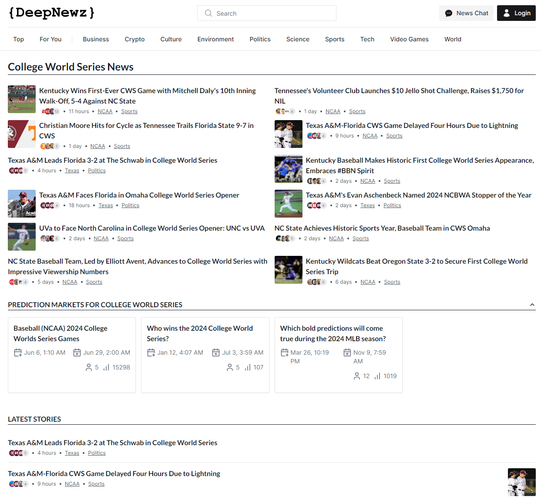The width and height of the screenshot is (541, 500).
Task: Click calendar icon beside Mar 26, 10:19 PM
Action: click(284, 352)
